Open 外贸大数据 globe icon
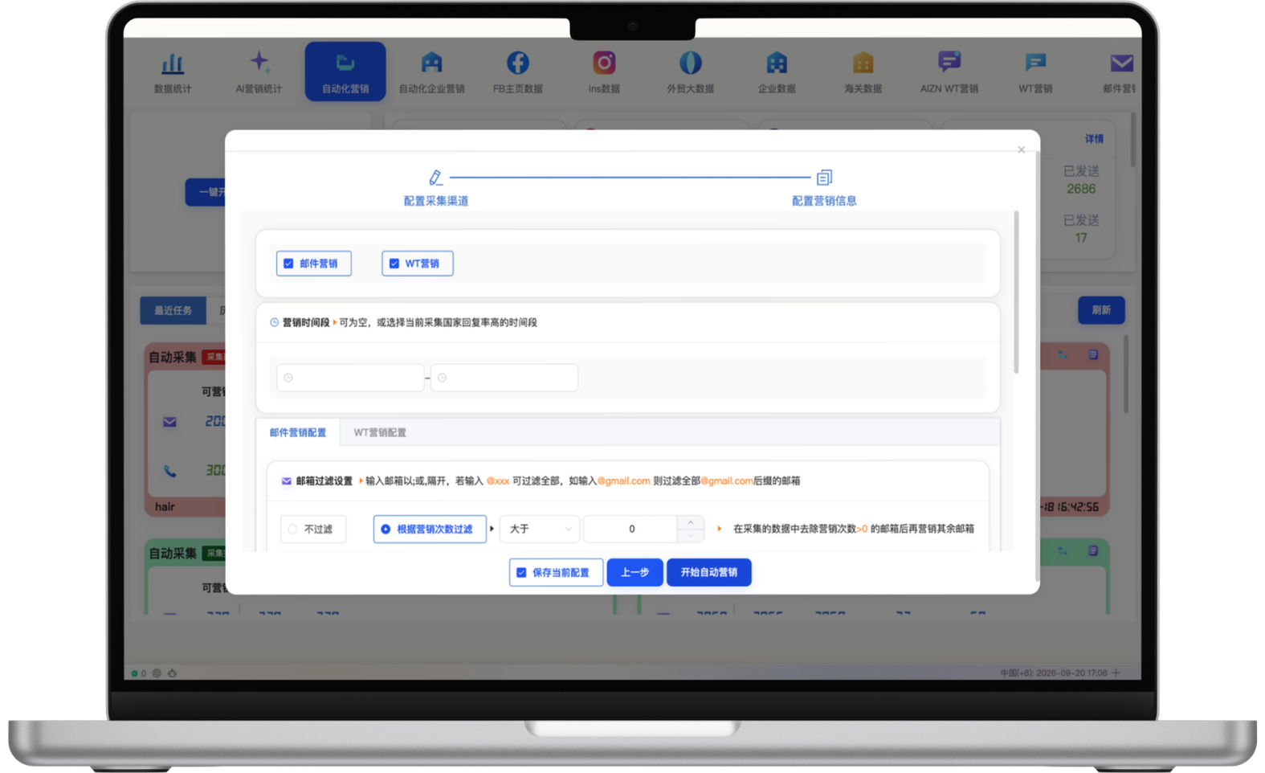The image size is (1265, 773). [x=690, y=63]
